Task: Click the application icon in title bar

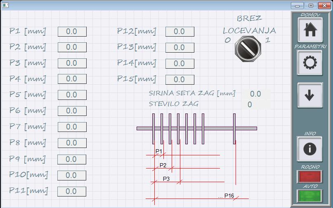Action: click(5, 5)
